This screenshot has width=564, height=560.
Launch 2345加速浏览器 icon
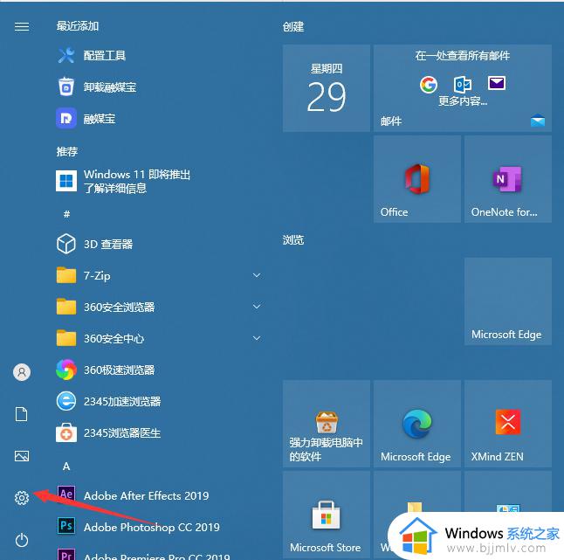point(66,401)
